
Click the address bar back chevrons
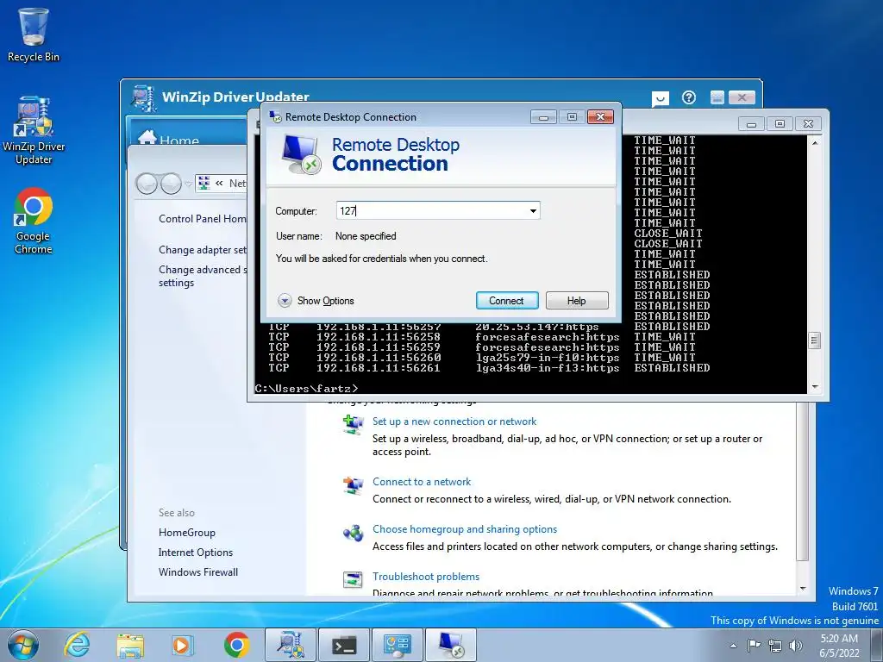click(x=219, y=183)
